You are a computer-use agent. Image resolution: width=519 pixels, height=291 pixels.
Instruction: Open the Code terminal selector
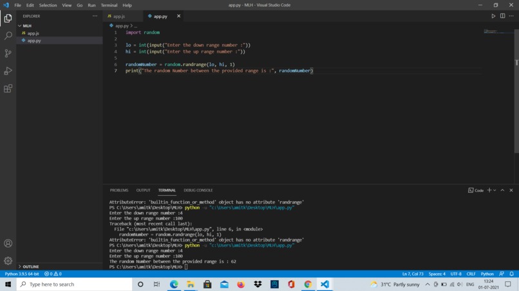coord(476,190)
